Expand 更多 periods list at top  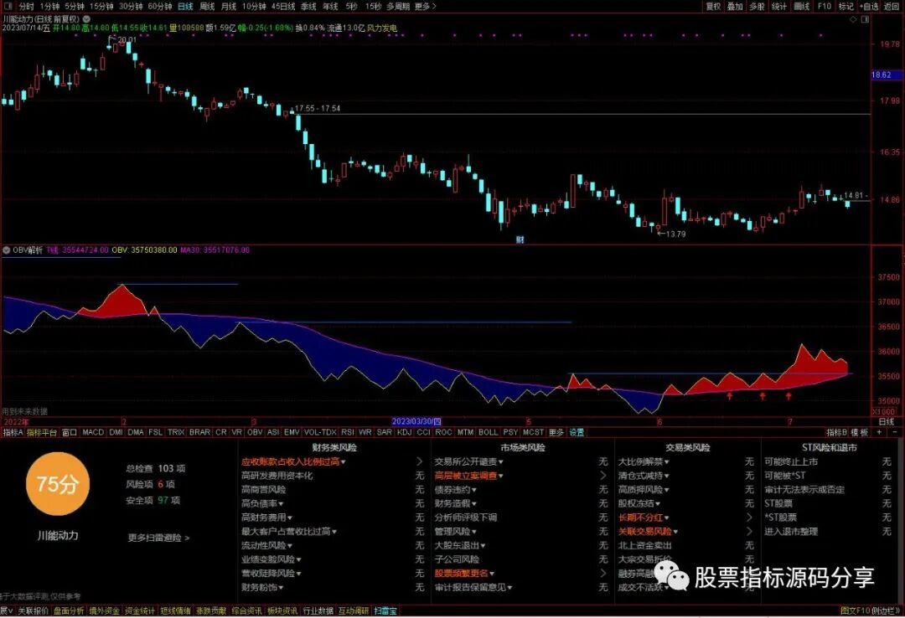click(x=426, y=7)
